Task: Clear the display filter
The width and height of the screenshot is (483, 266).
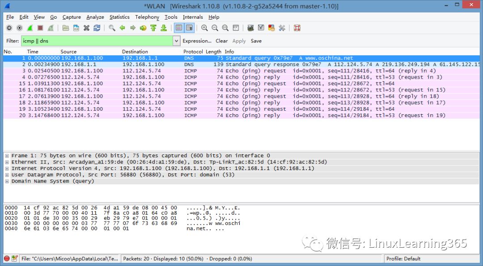Action: pyautogui.click(x=221, y=41)
